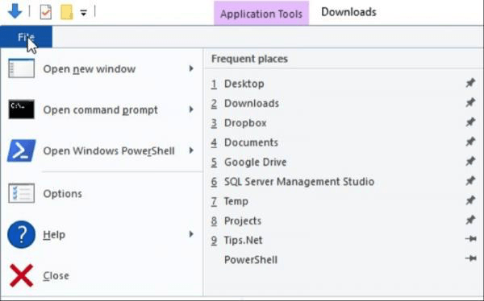
Task: Click the File tab
Action: 26,37
